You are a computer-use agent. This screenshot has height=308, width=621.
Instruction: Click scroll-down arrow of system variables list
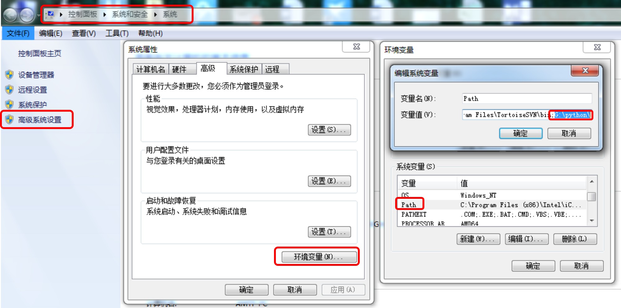(x=592, y=221)
